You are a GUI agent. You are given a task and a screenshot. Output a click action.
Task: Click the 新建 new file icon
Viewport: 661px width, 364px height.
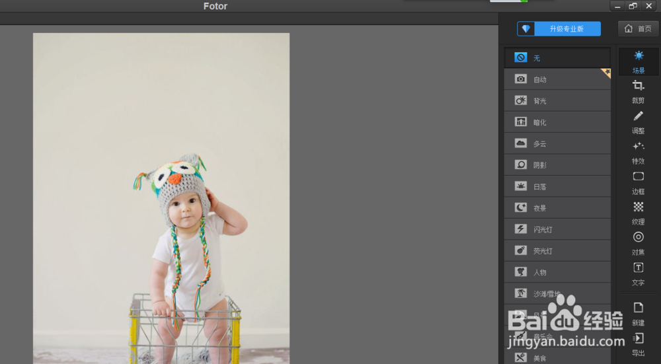coord(639,308)
